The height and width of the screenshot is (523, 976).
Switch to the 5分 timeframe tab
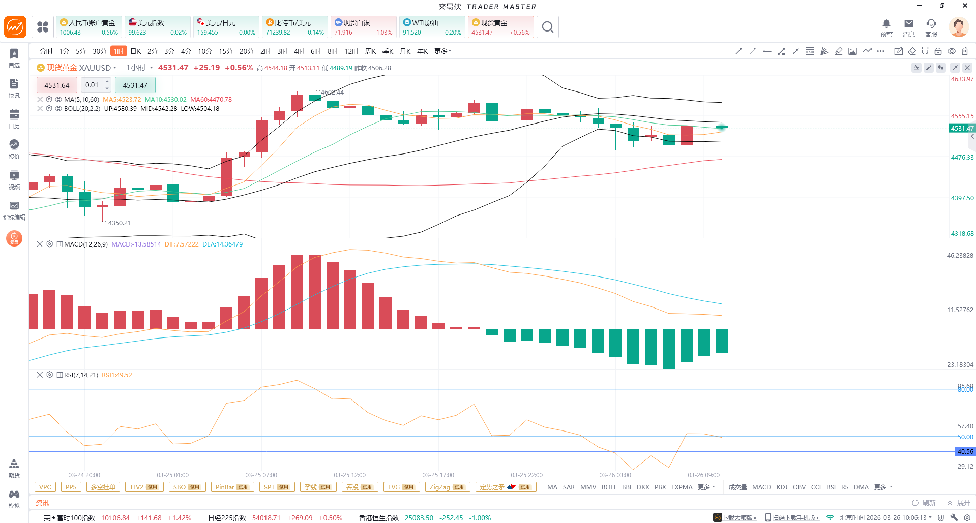[81, 51]
